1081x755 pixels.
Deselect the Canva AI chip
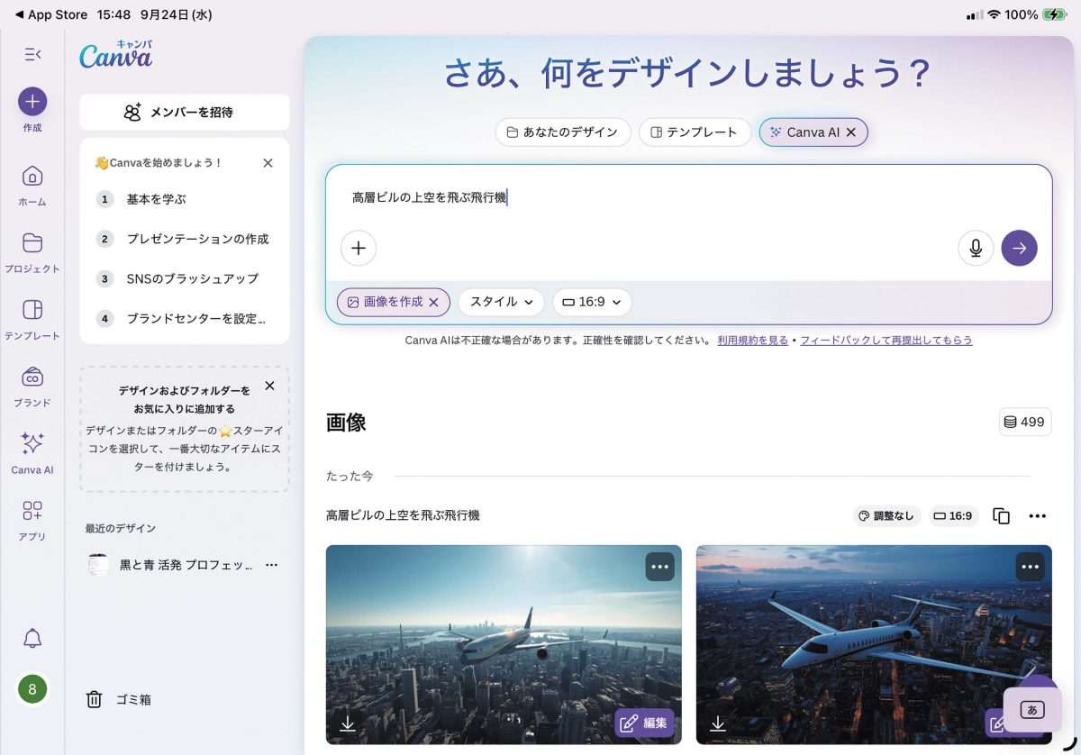[x=850, y=132]
